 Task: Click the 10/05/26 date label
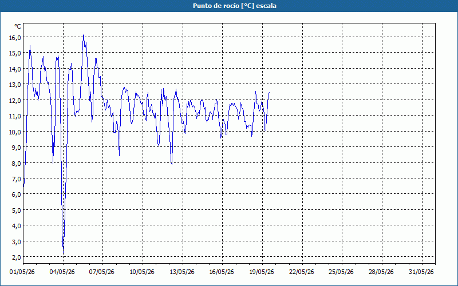pos(142,272)
